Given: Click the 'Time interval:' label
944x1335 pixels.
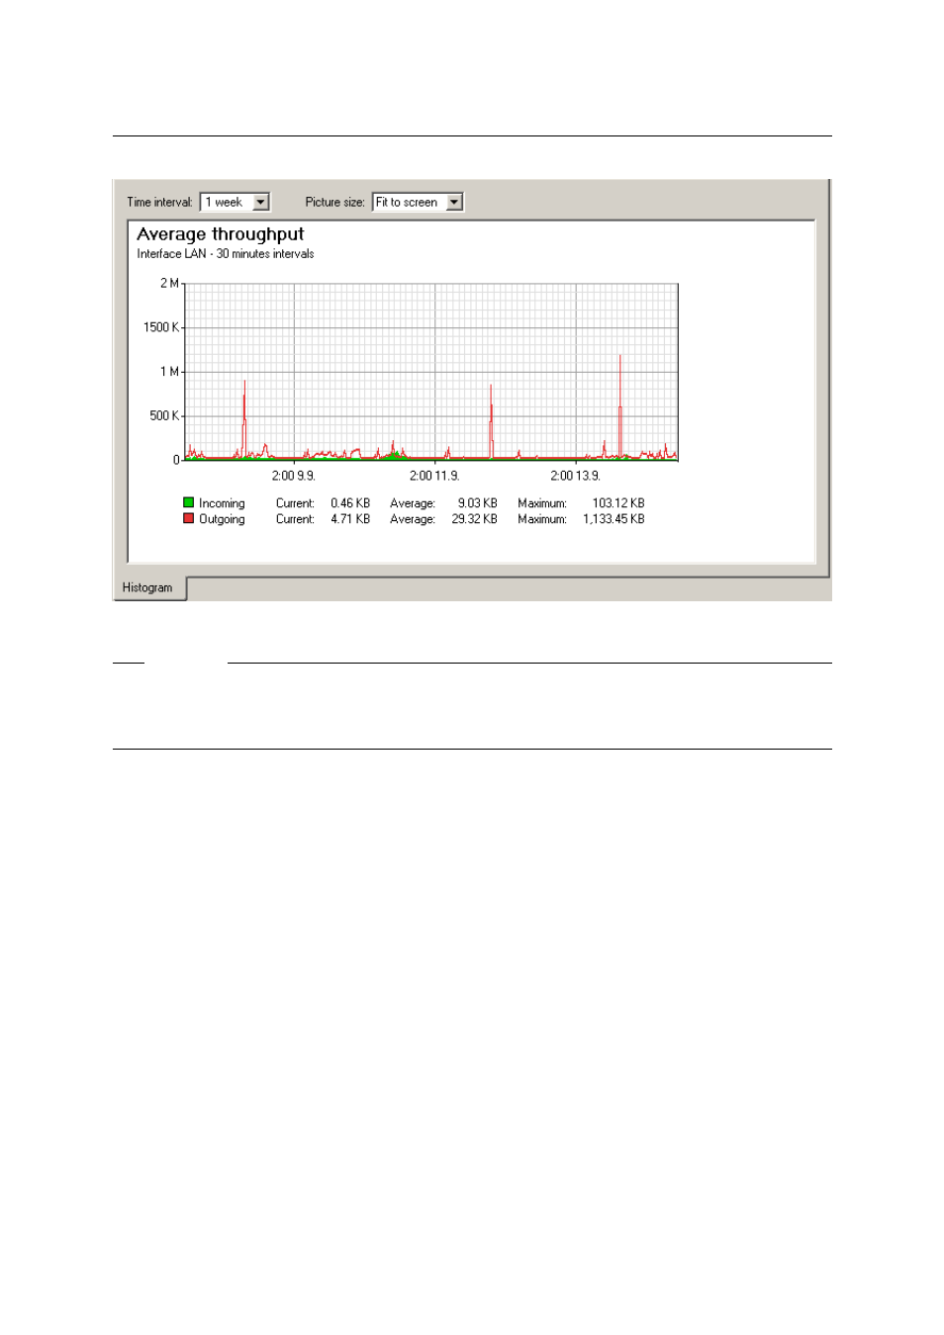Looking at the screenshot, I should [159, 202].
